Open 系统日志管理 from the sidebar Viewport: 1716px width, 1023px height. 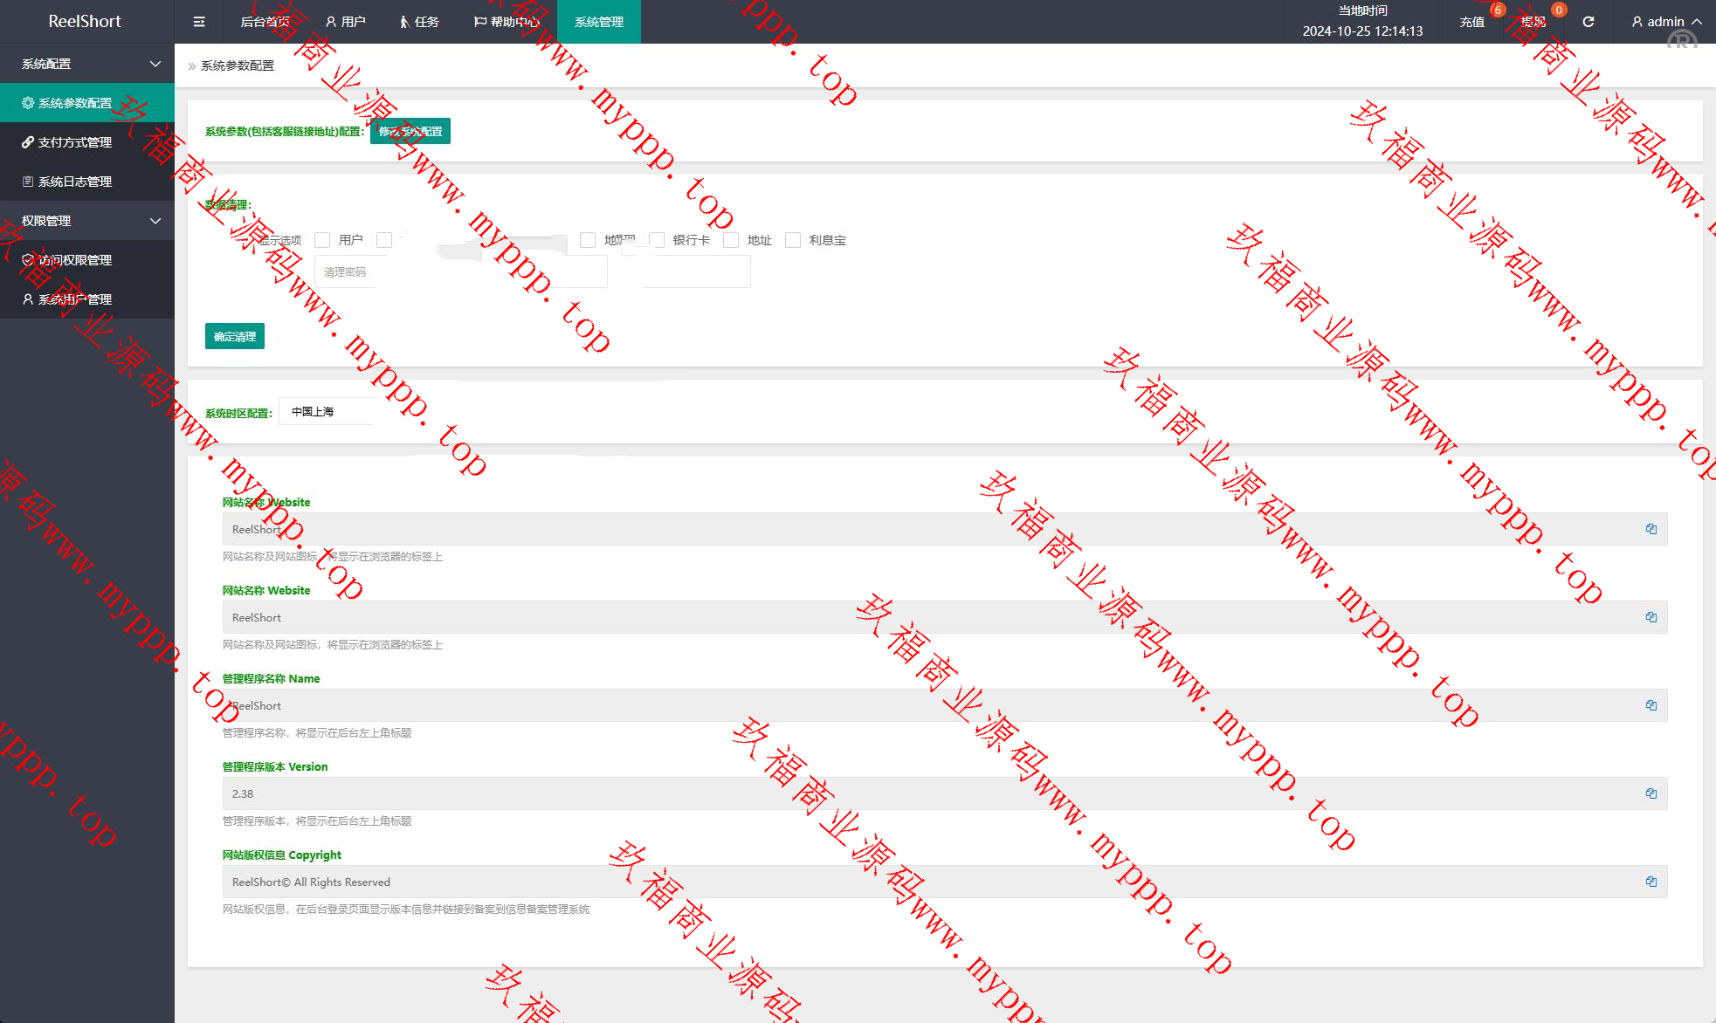coord(75,182)
